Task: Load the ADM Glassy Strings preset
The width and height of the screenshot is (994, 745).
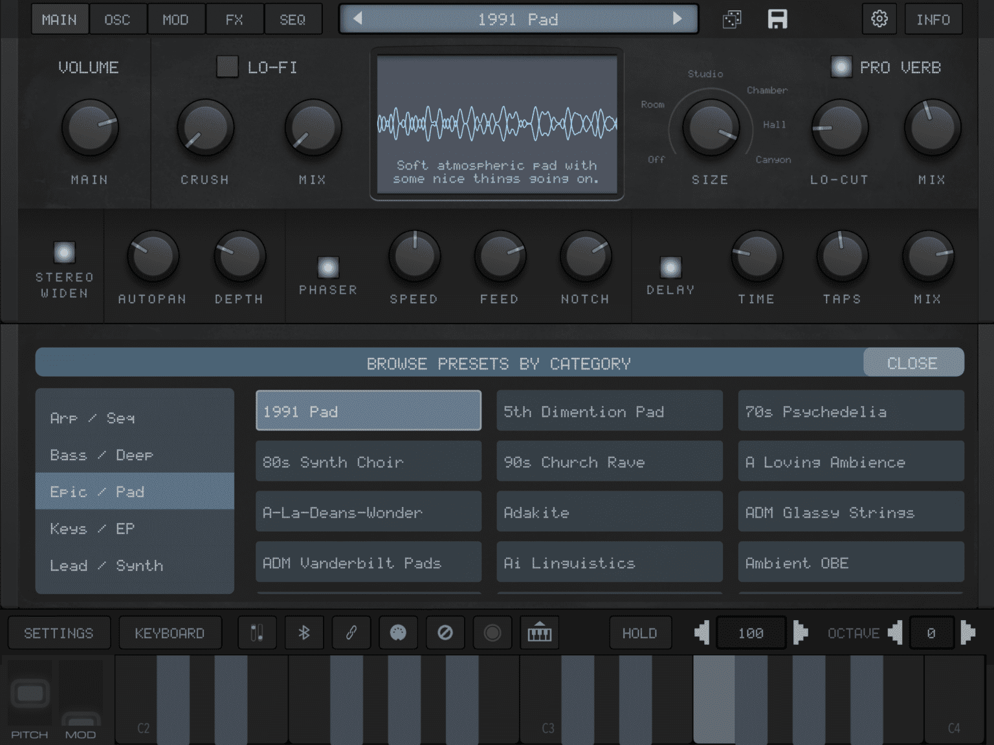Action: tap(851, 512)
